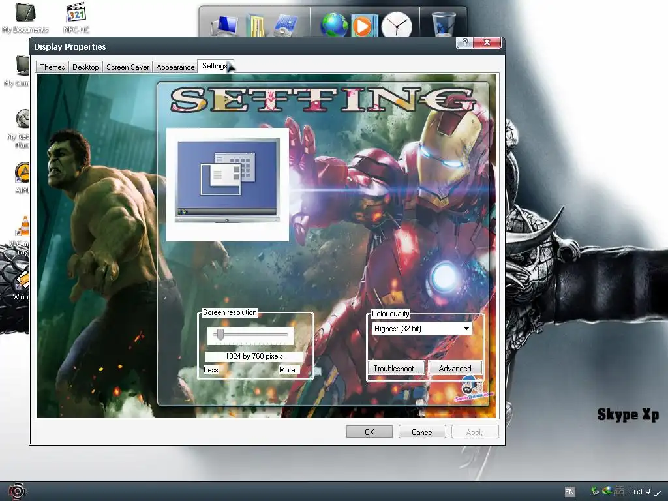Click the Start button on taskbar
The image size is (668, 501).
[x=17, y=491]
